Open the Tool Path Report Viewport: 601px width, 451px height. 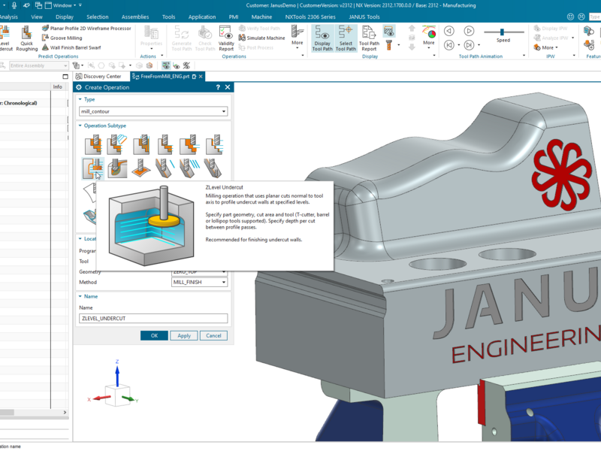tap(369, 38)
